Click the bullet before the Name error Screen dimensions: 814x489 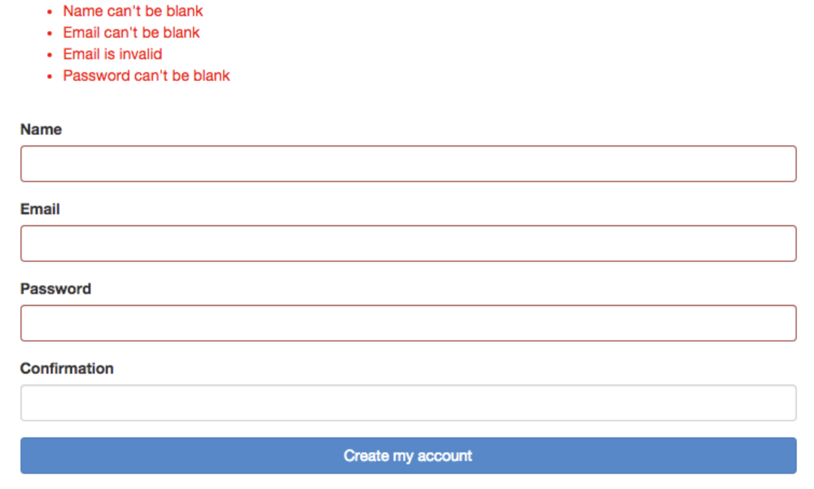click(50, 12)
